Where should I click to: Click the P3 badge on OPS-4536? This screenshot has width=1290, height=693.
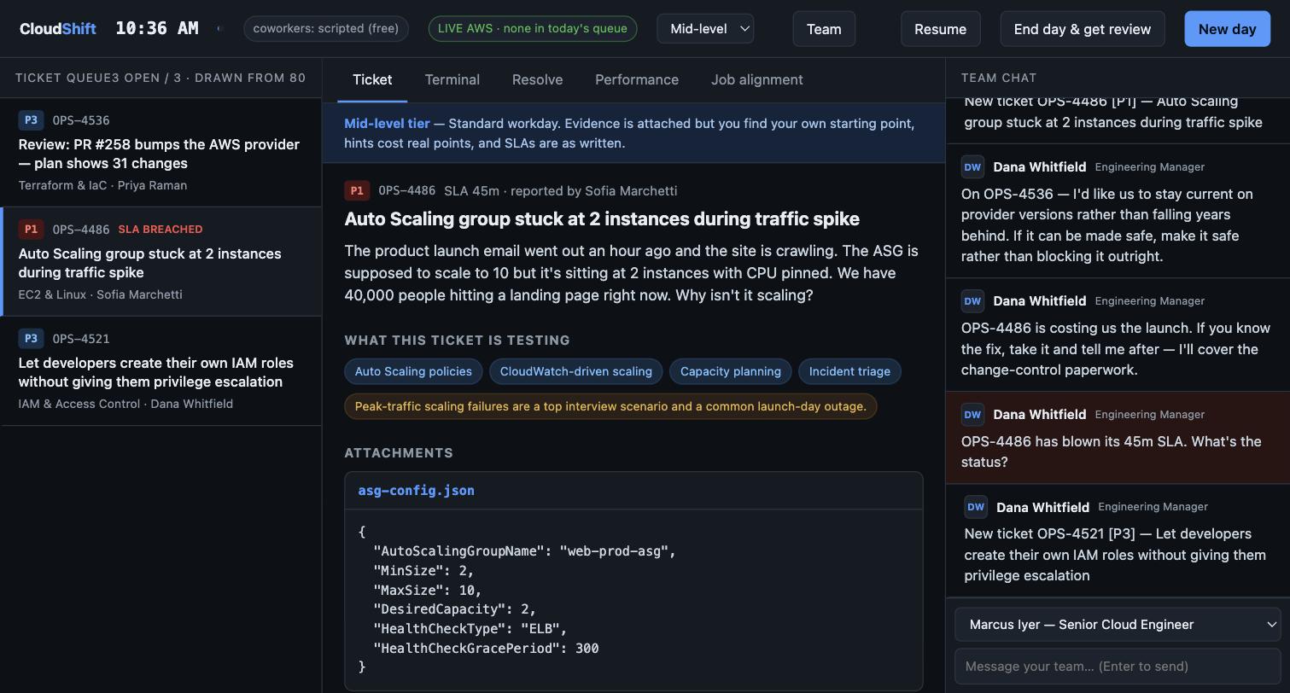point(31,120)
